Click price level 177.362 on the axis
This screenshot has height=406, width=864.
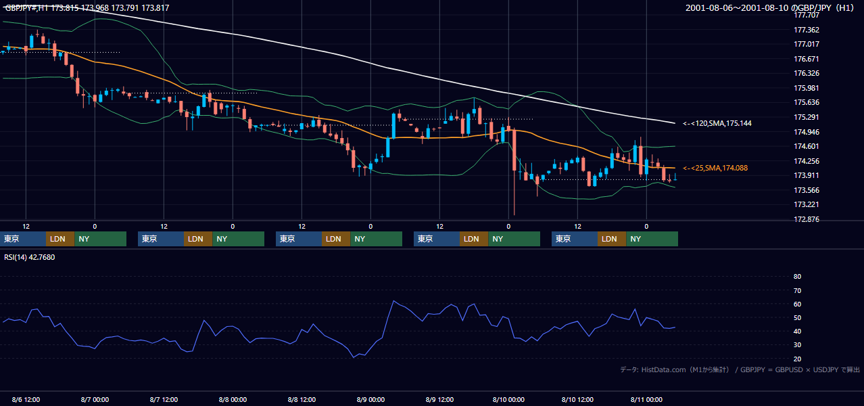[x=807, y=30]
